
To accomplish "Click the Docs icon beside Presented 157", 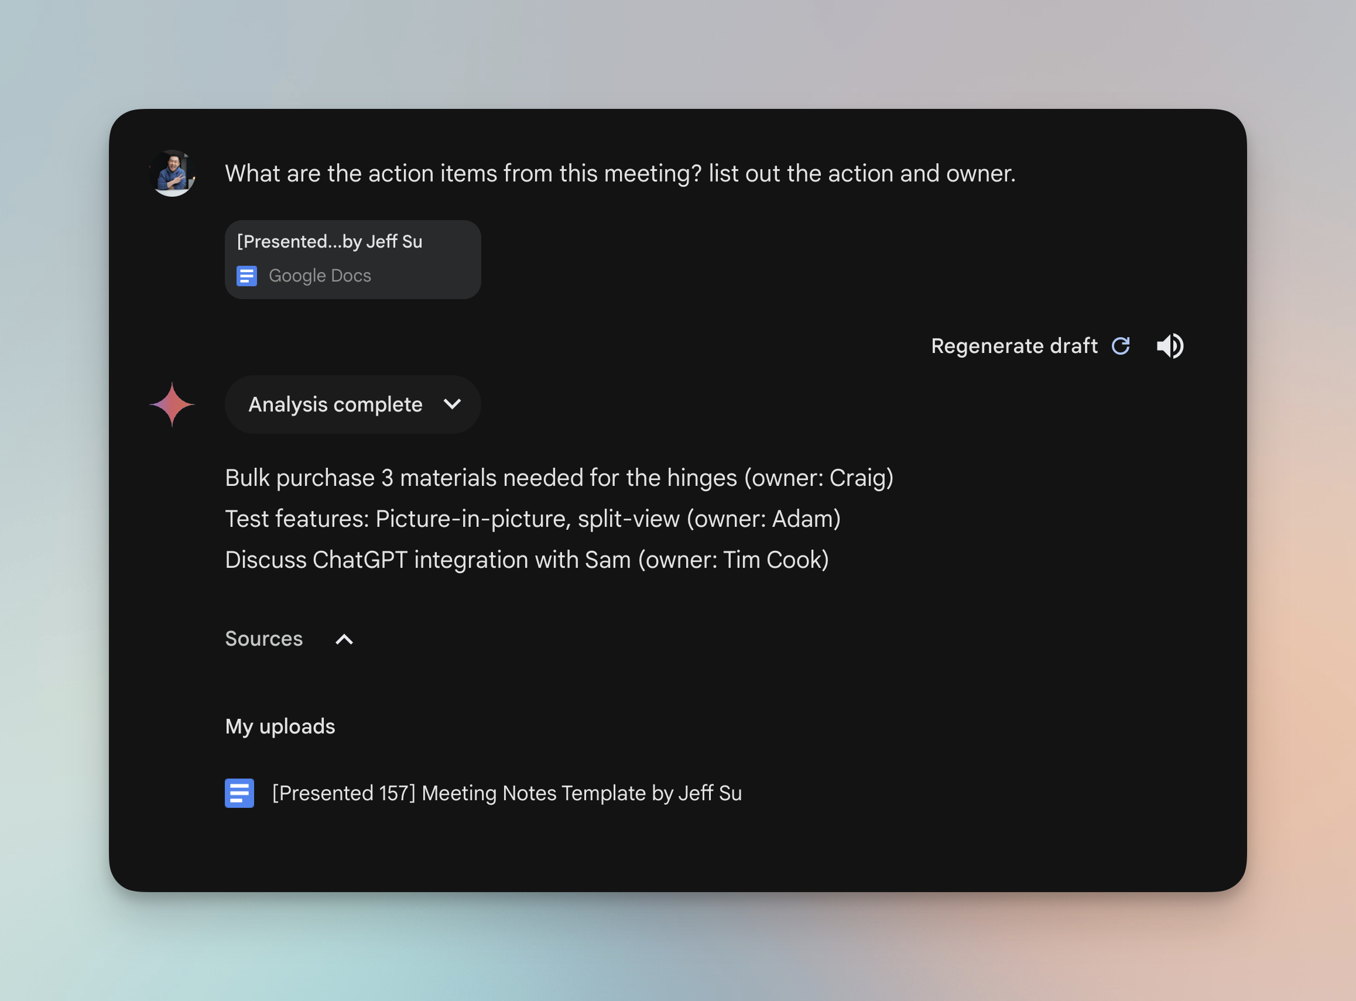I will coord(239,793).
